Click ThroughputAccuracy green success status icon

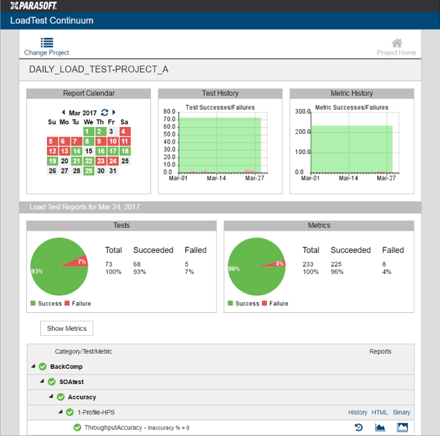click(x=77, y=427)
